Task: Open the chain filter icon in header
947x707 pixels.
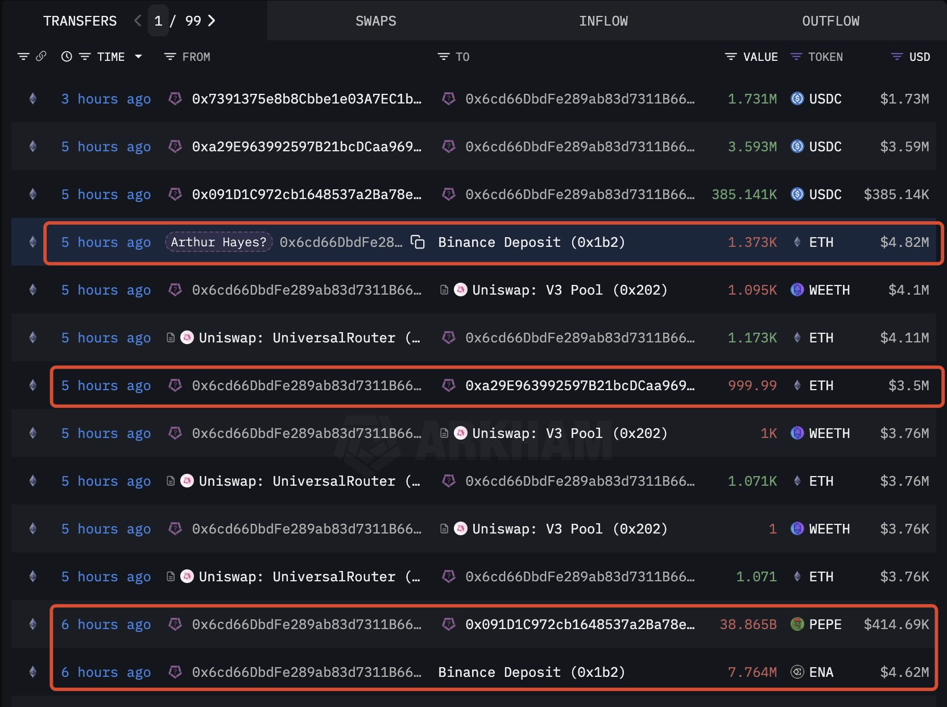Action: click(23, 57)
